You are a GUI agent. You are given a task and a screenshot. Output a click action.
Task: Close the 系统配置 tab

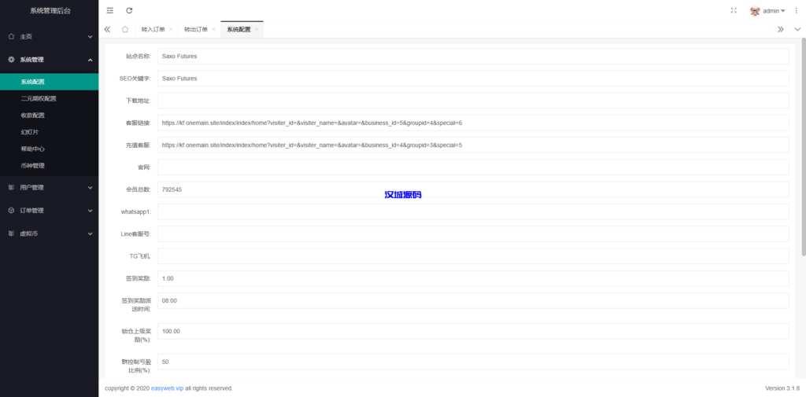click(257, 29)
